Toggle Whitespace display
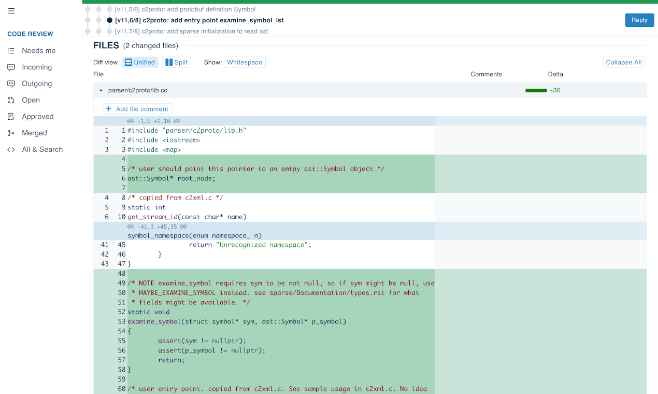 click(245, 62)
